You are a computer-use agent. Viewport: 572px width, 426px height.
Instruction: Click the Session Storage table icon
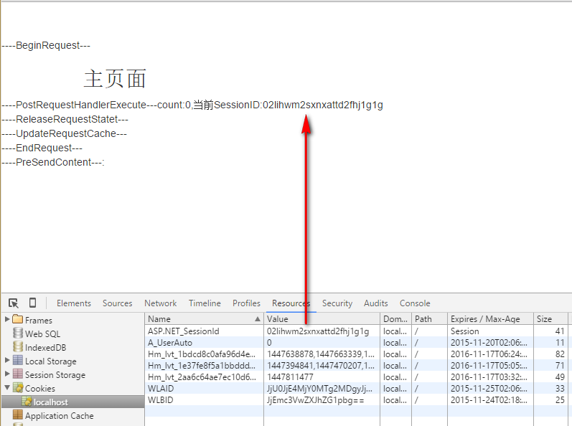pyautogui.click(x=18, y=374)
